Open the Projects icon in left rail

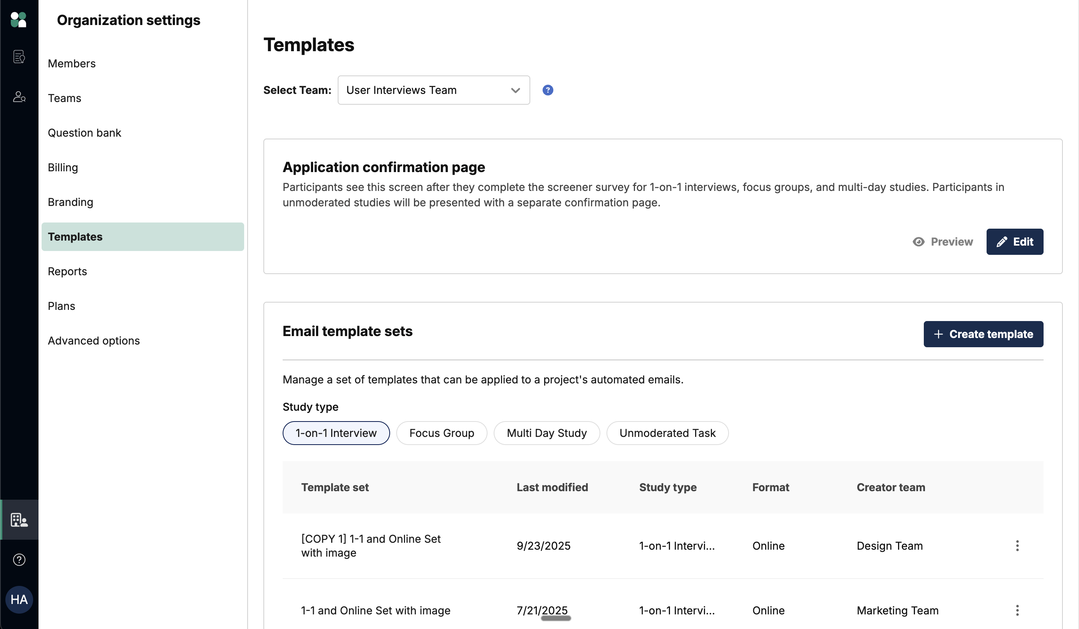pyautogui.click(x=19, y=57)
